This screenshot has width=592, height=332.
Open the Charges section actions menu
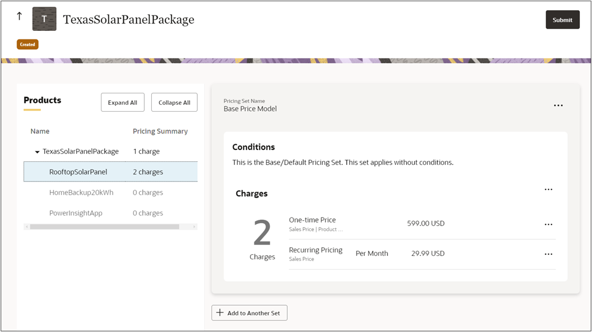tap(548, 189)
